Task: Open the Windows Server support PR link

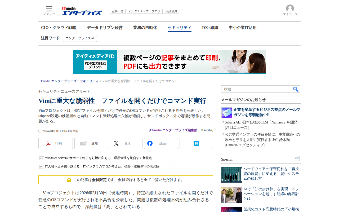Action: pos(99,158)
